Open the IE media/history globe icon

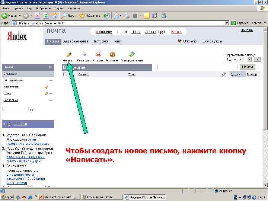(107, 16)
